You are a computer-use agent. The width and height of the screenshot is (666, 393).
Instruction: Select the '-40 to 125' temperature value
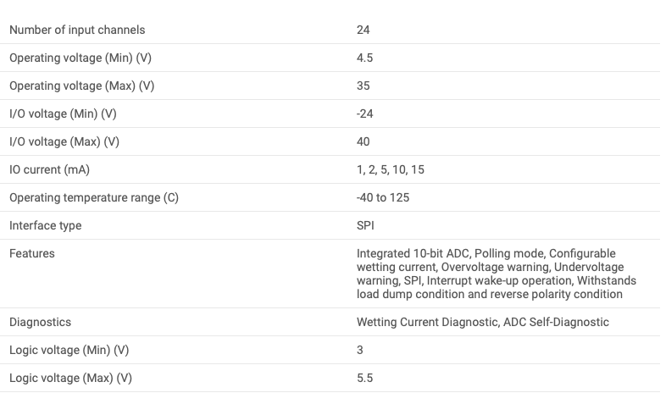coord(383,198)
